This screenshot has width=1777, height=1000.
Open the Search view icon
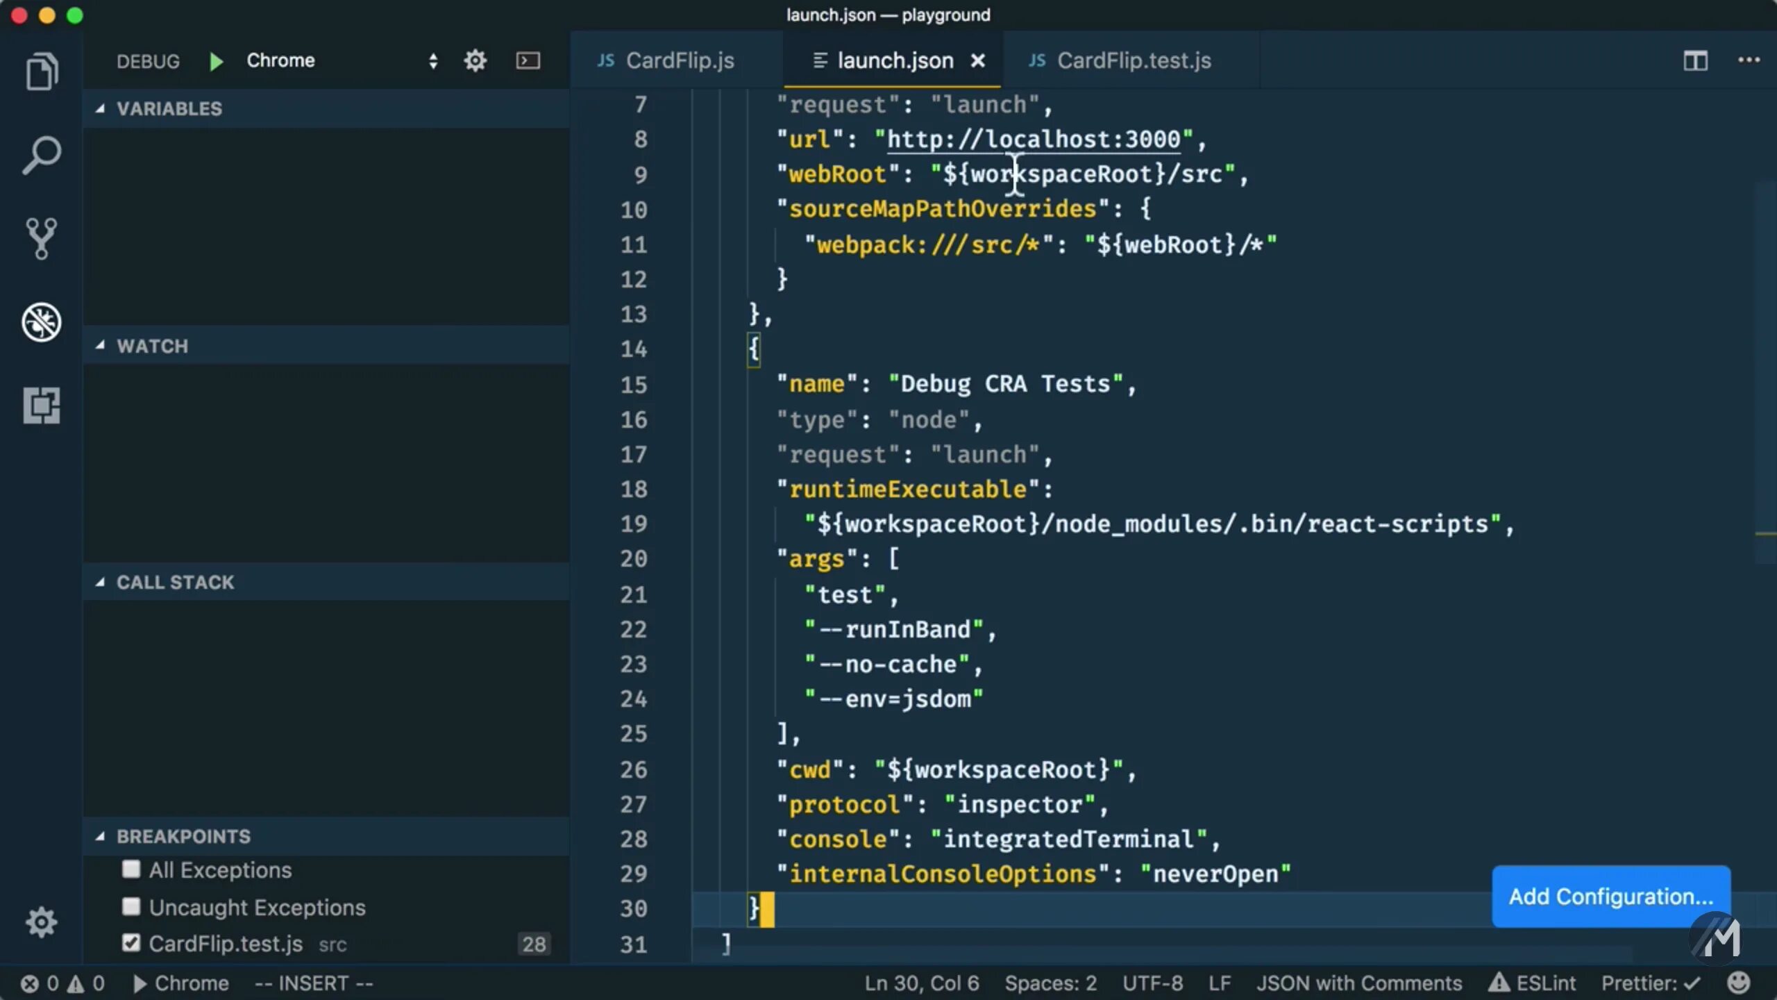[x=42, y=155]
